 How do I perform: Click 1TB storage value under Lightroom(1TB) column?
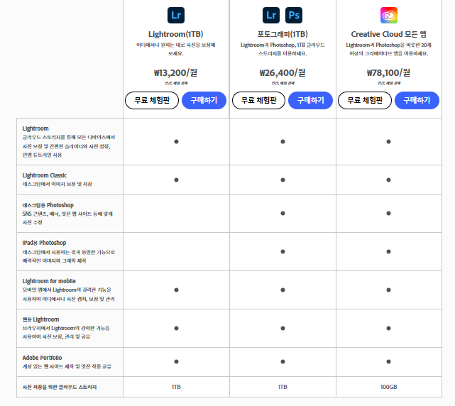coord(176,387)
